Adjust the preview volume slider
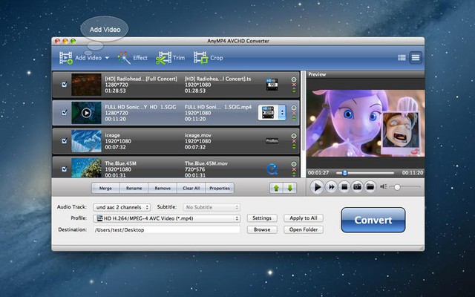 (x=397, y=188)
